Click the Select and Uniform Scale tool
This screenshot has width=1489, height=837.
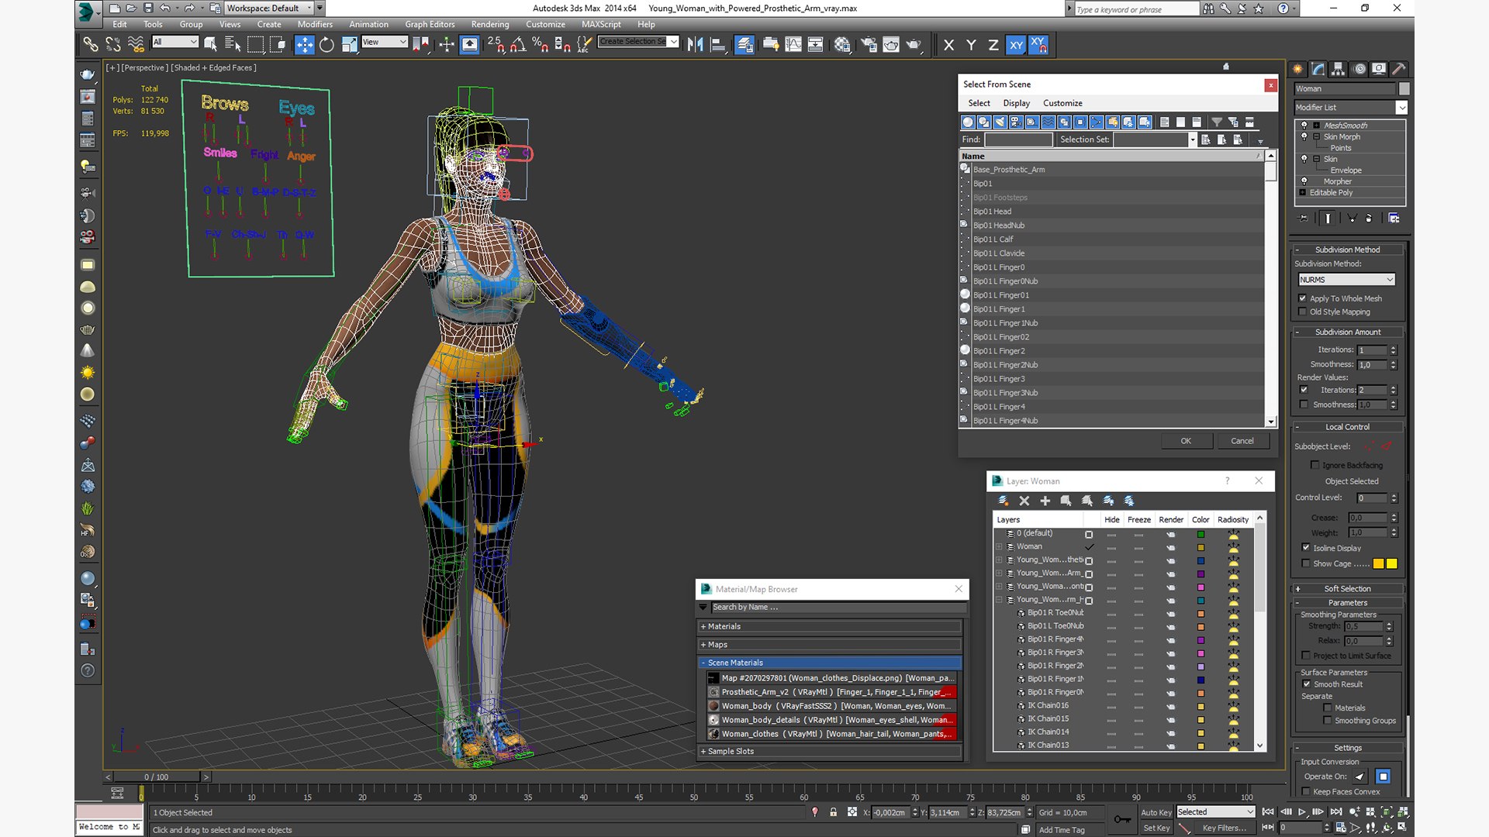click(x=349, y=45)
